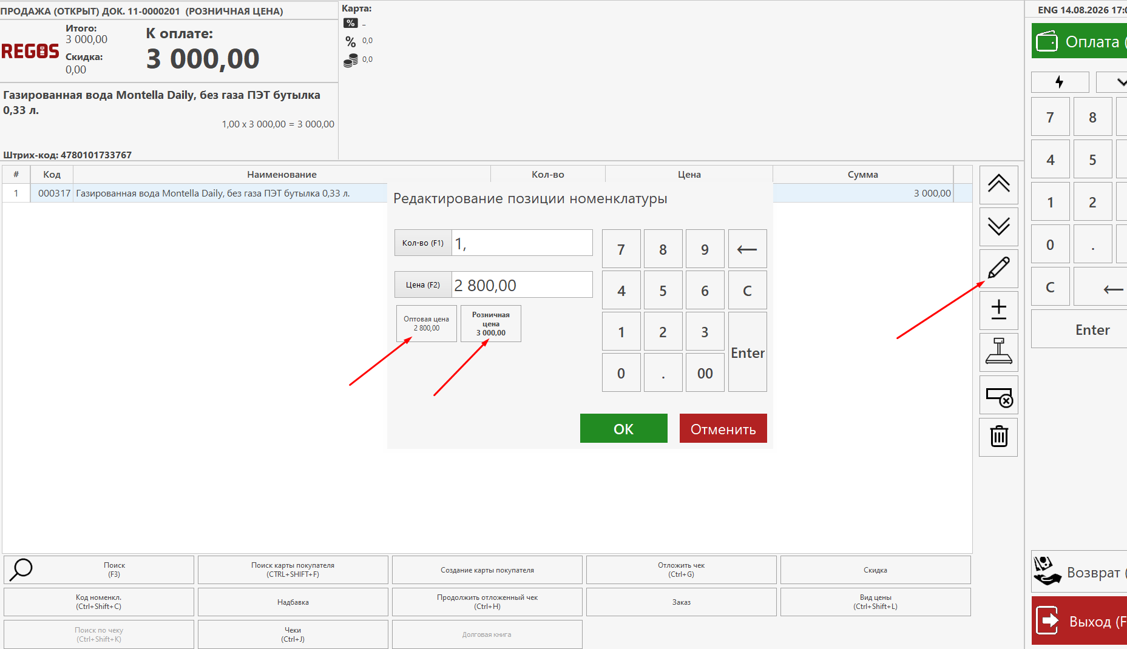1127x649 pixels.
Task: Click the Вид цены (Ctrl+Shift+L) button
Action: click(x=875, y=602)
